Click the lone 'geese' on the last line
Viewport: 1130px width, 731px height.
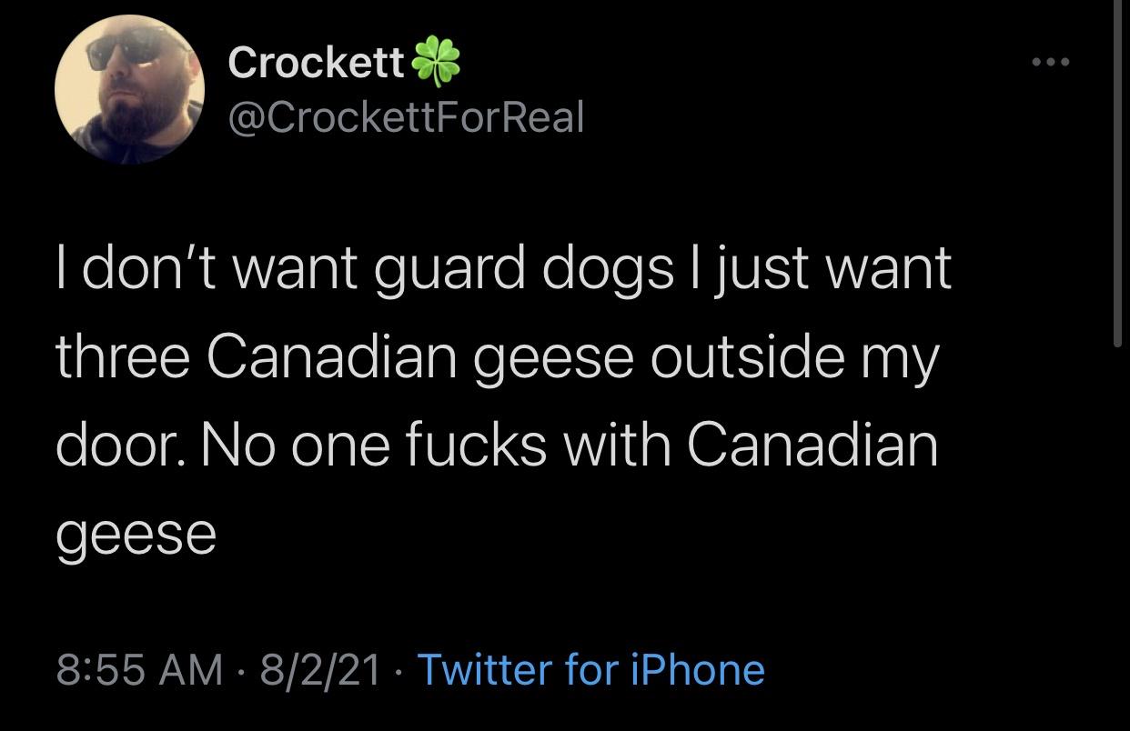136,534
